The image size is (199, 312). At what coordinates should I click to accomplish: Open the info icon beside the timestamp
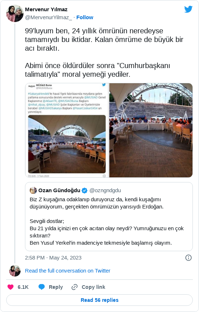pos(189,258)
